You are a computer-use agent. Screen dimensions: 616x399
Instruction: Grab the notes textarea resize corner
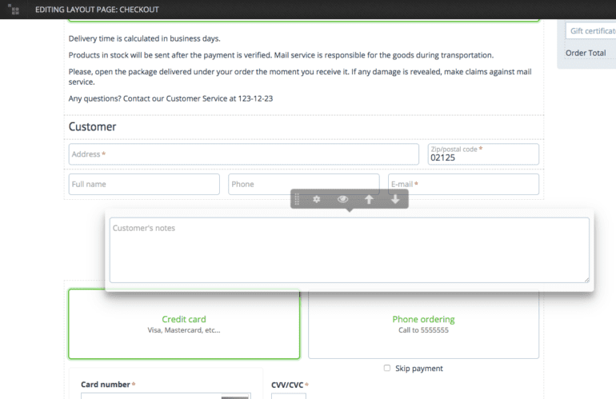[x=586, y=280]
